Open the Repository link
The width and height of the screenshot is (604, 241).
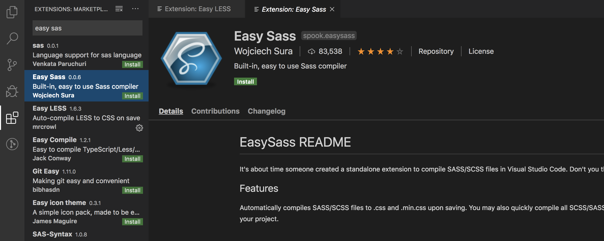pyautogui.click(x=436, y=51)
